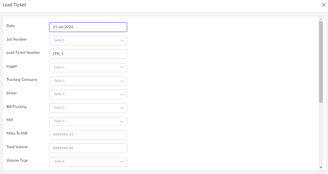This screenshot has height=174, width=328.
Task: Click the Miles To Mill field
Action: [88, 135]
